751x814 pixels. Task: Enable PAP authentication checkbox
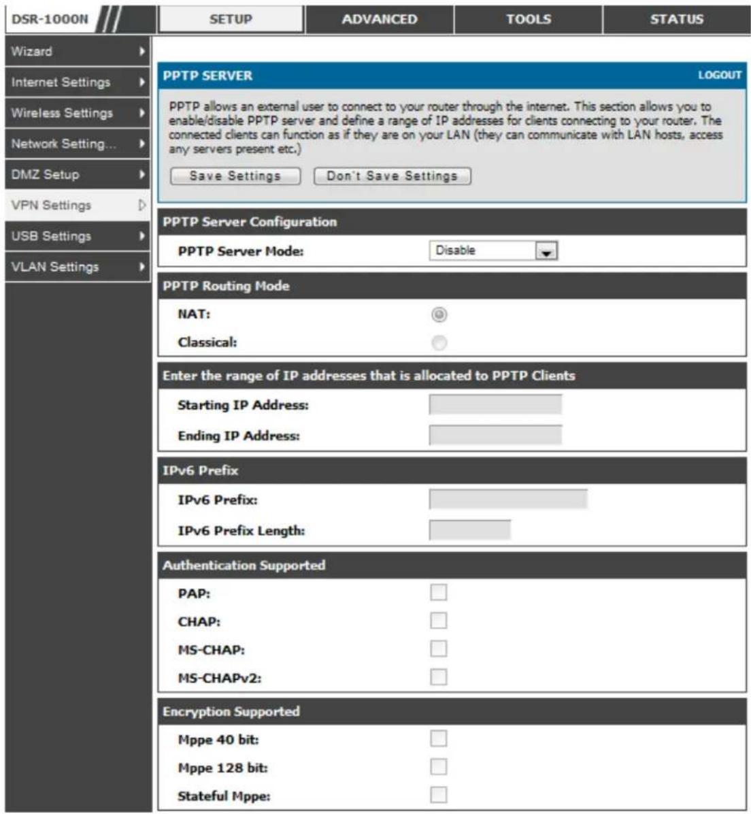point(439,592)
